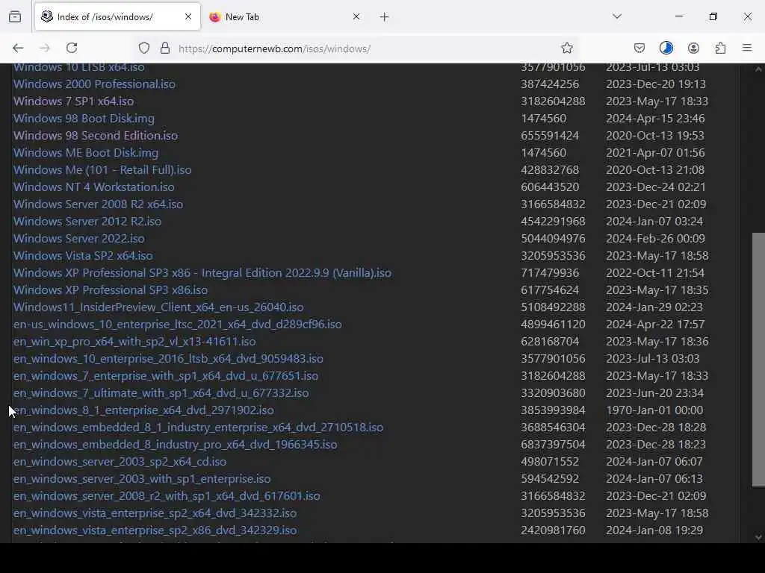Select file size 2420981760
The height and width of the screenshot is (573, 765).
click(x=553, y=530)
